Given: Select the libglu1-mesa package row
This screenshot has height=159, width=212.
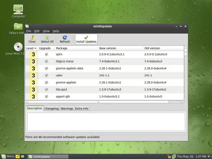Looking at the screenshot, I should (104, 61).
